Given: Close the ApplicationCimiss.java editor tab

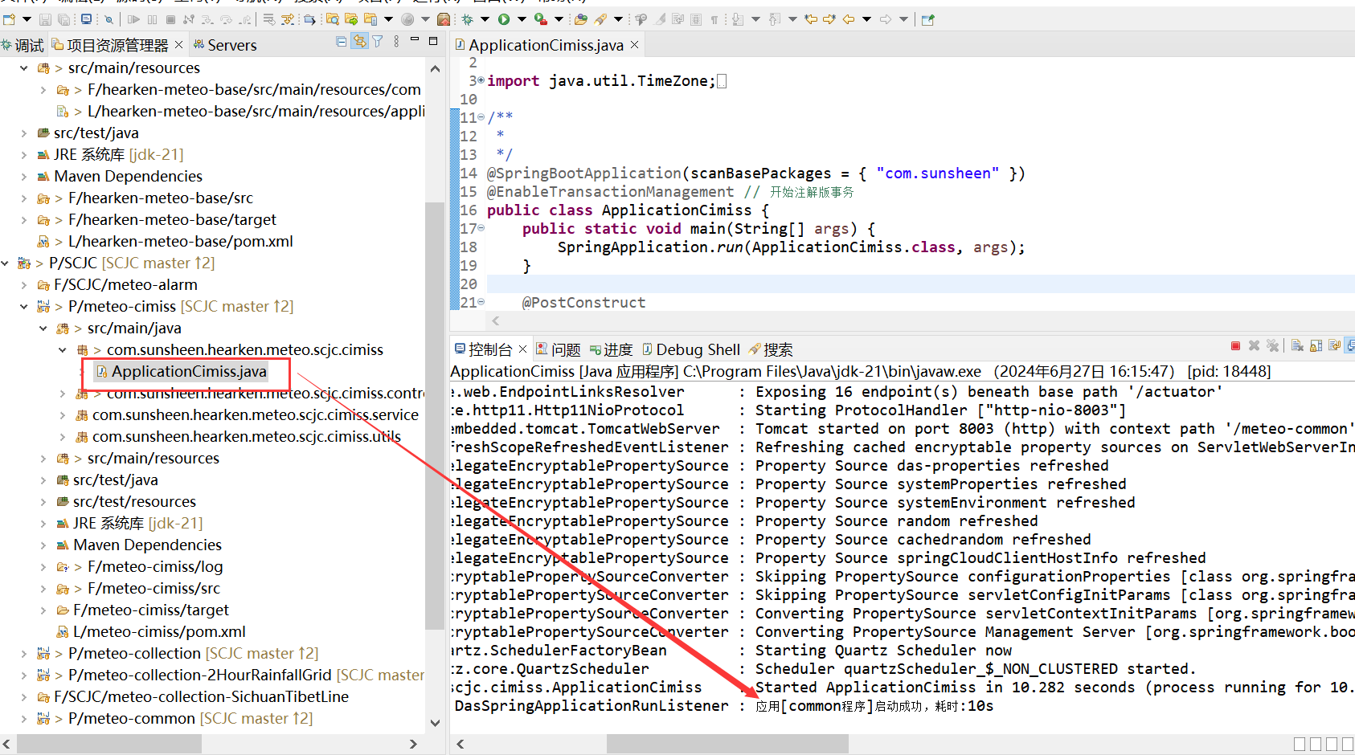Looking at the screenshot, I should point(635,45).
